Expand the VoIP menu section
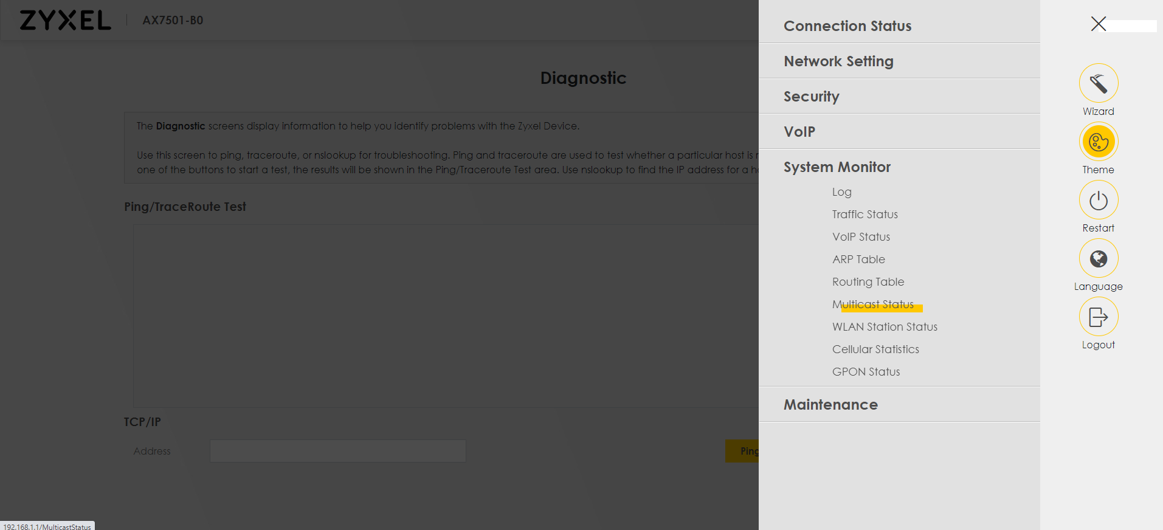1163x530 pixels. click(x=799, y=132)
